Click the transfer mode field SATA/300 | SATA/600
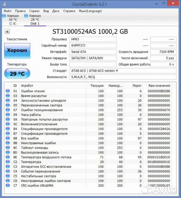 pyautogui.click(x=93, y=58)
